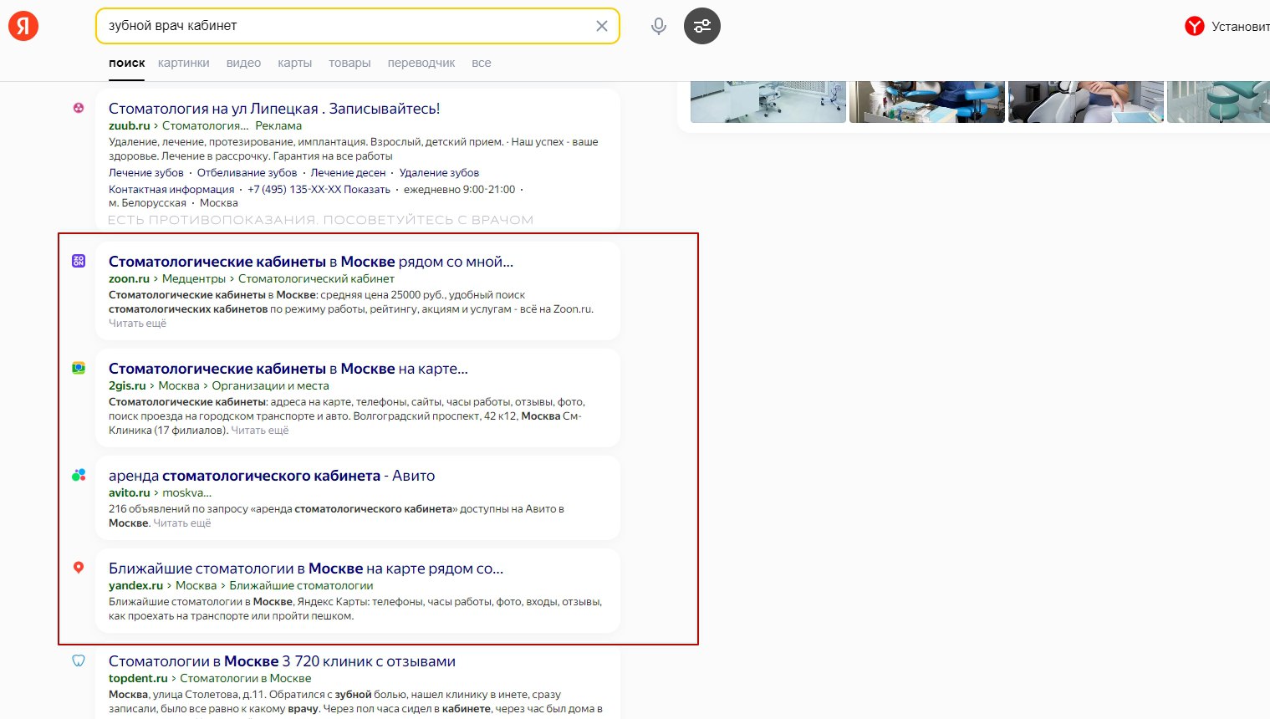Click the zuub.ru domain link
This screenshot has height=719, width=1270.
tap(130, 125)
